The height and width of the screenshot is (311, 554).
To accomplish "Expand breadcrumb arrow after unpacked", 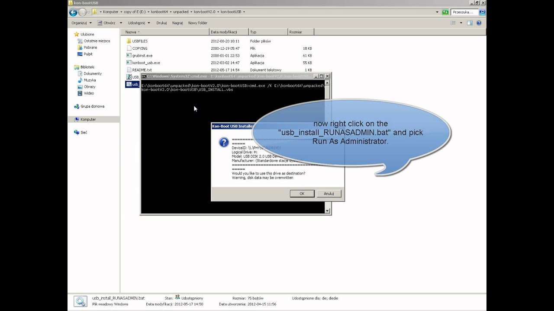I will click(191, 12).
